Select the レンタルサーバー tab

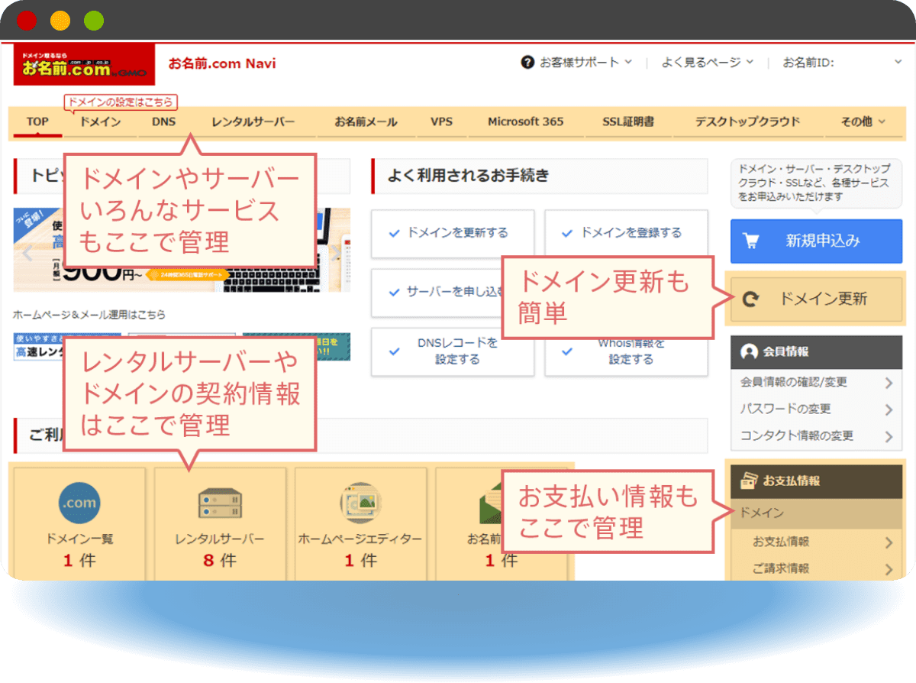tap(253, 121)
